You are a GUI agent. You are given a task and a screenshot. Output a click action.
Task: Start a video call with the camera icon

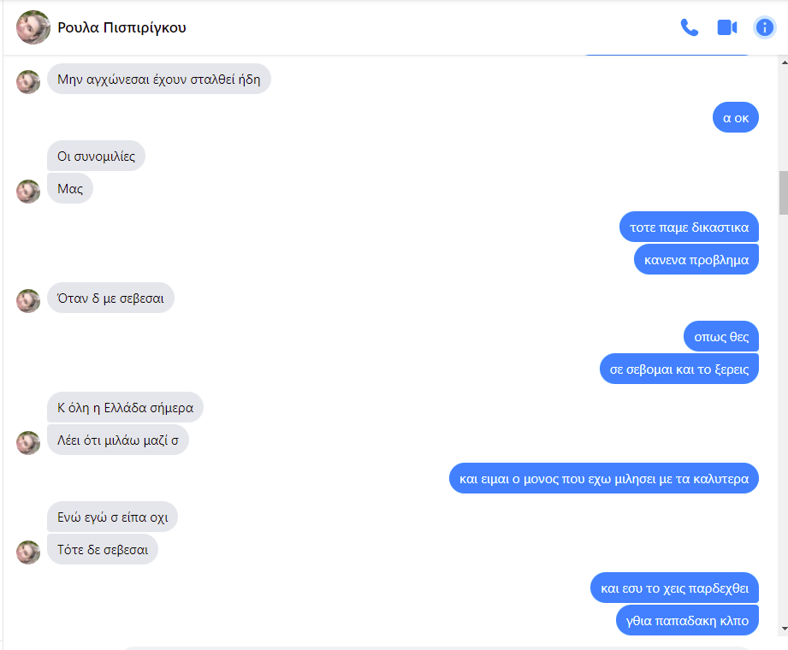coord(726,27)
